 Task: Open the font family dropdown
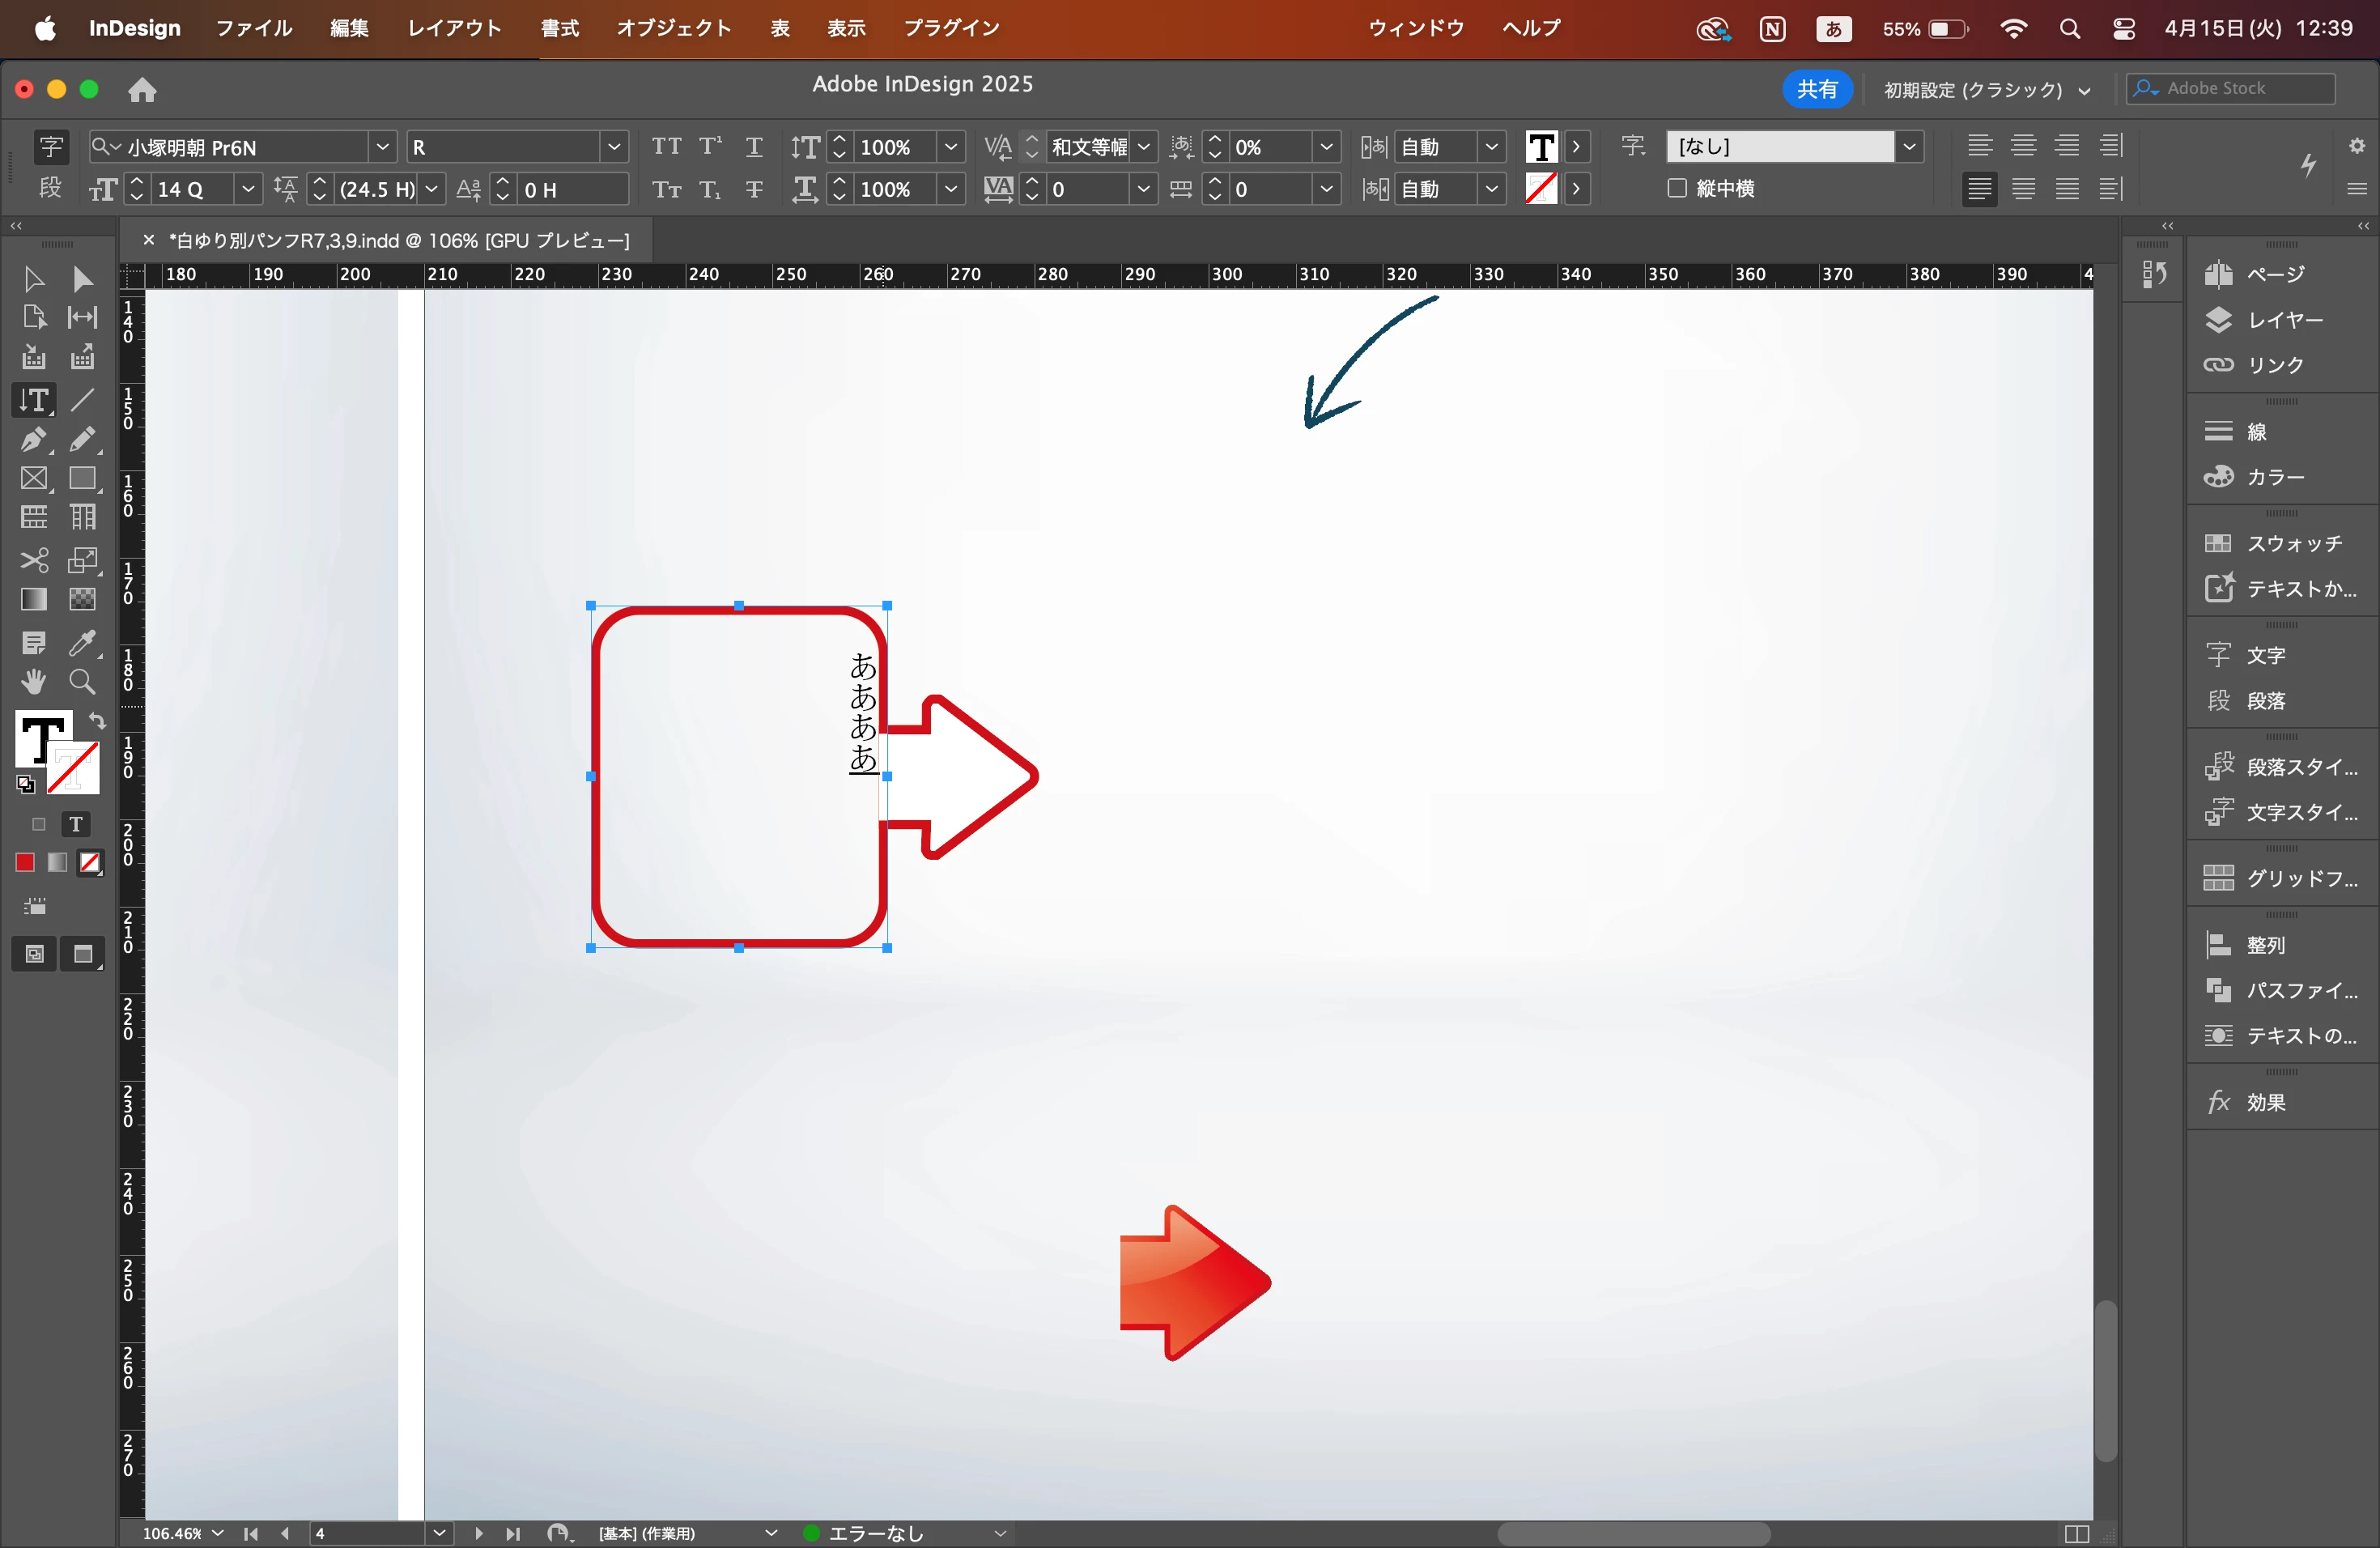[382, 147]
